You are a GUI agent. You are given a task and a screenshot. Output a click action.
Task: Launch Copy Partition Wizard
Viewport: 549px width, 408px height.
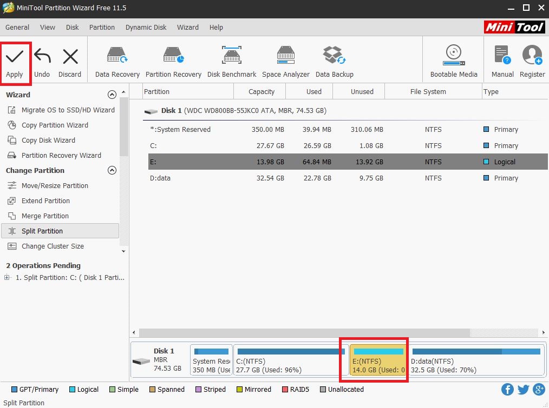tap(48, 125)
